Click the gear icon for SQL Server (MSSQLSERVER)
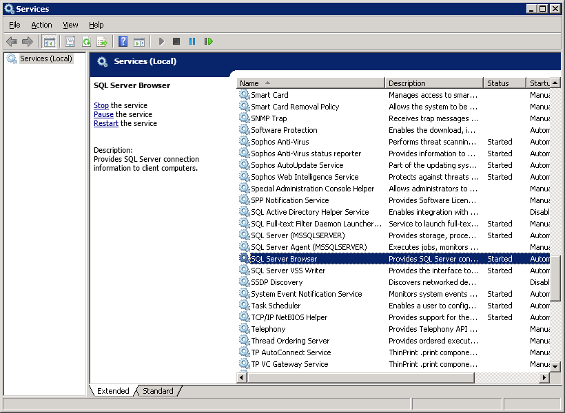Image resolution: width=565 pixels, height=413 pixels. click(x=245, y=235)
